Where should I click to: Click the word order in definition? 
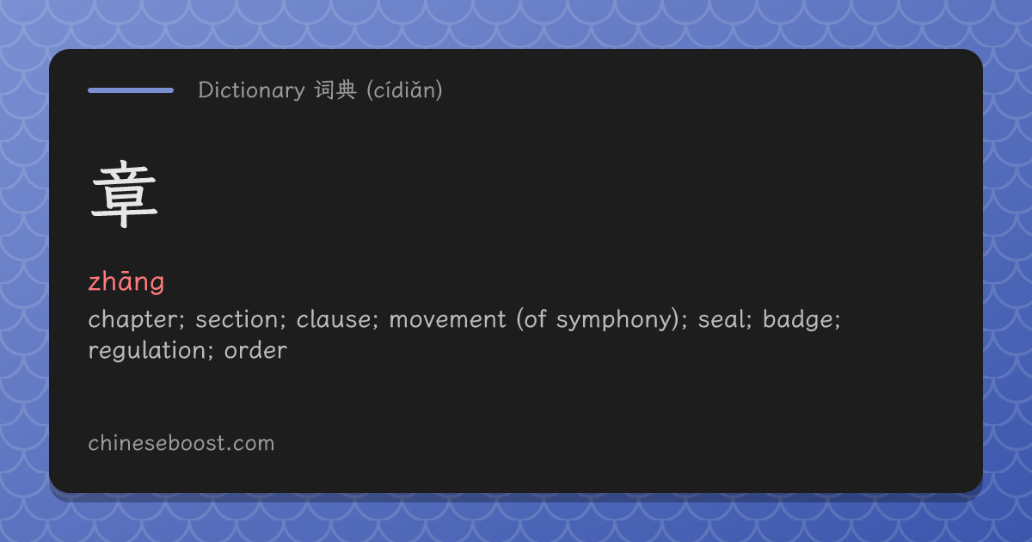click(x=255, y=351)
